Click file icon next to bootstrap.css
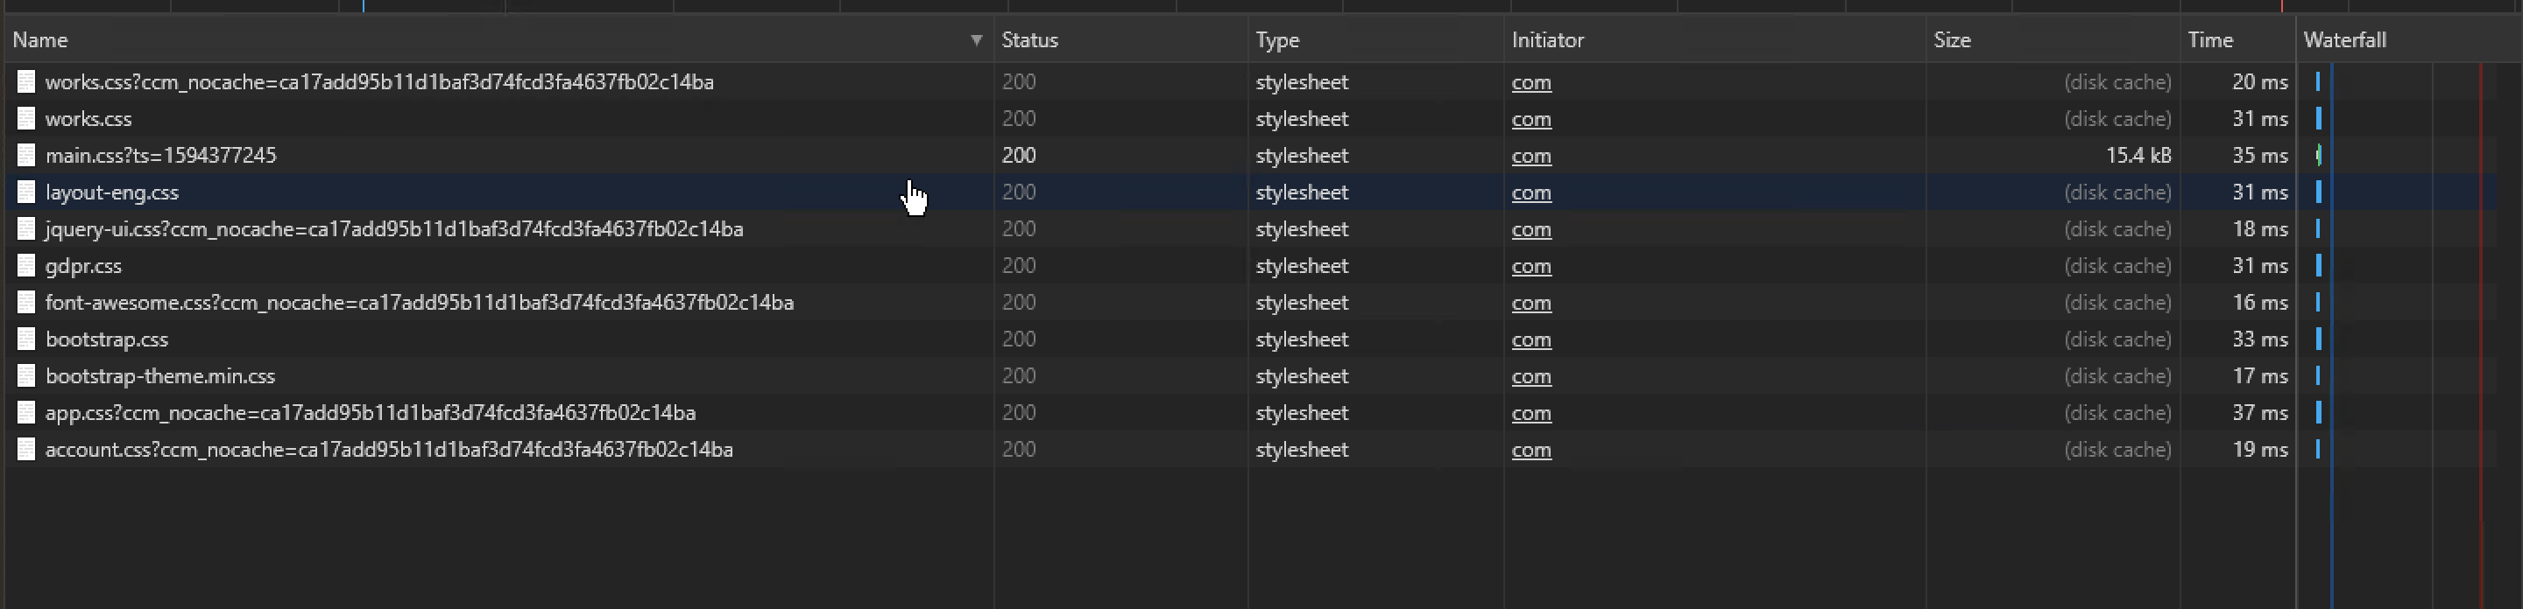The width and height of the screenshot is (2523, 609). point(26,339)
